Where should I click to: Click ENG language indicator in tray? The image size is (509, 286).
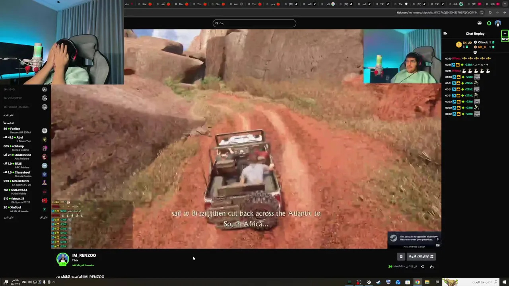[x=24, y=282]
